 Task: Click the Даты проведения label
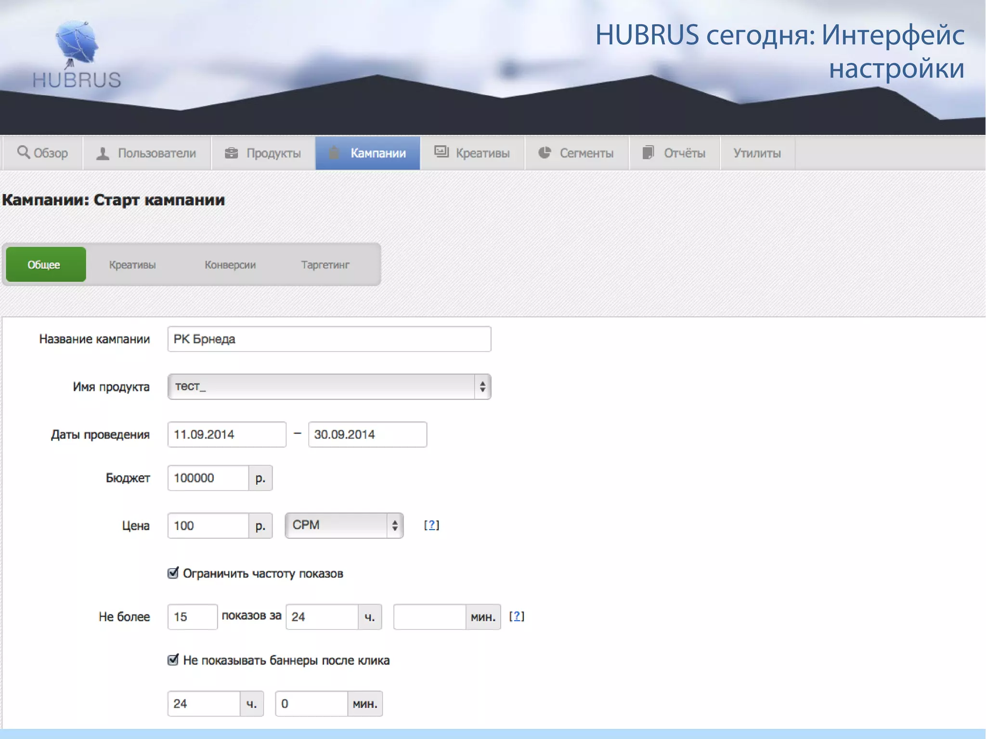pyautogui.click(x=100, y=435)
